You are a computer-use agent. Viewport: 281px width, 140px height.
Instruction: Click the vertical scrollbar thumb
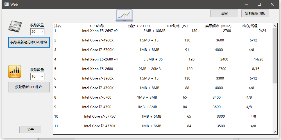pyautogui.click(x=275, y=56)
